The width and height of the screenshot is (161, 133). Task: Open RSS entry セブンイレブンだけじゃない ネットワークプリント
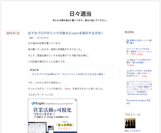[139, 88]
